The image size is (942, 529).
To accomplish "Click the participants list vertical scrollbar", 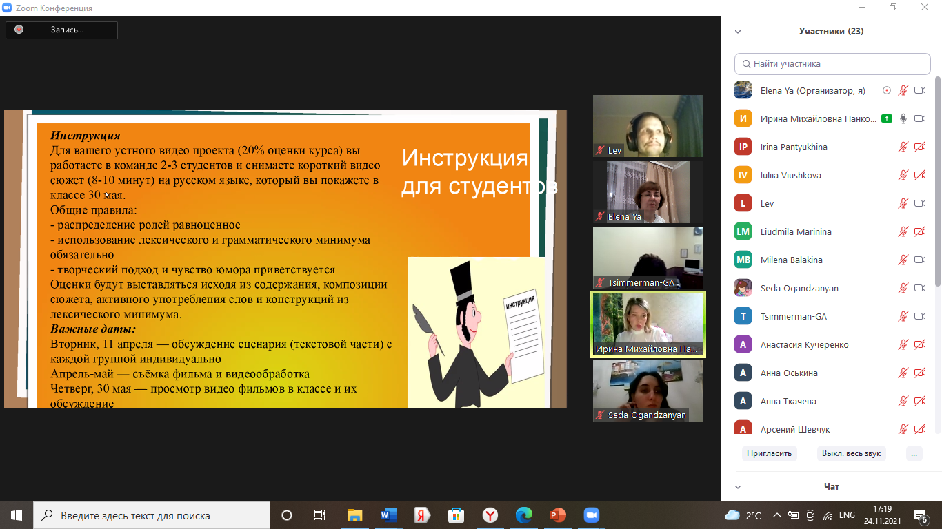I will point(936,183).
